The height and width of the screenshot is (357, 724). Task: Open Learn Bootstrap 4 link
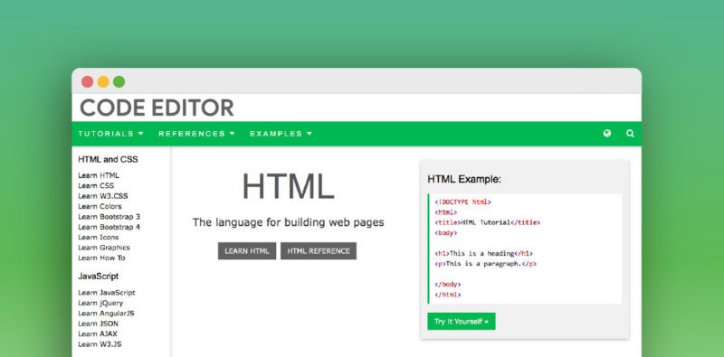pyautogui.click(x=109, y=227)
